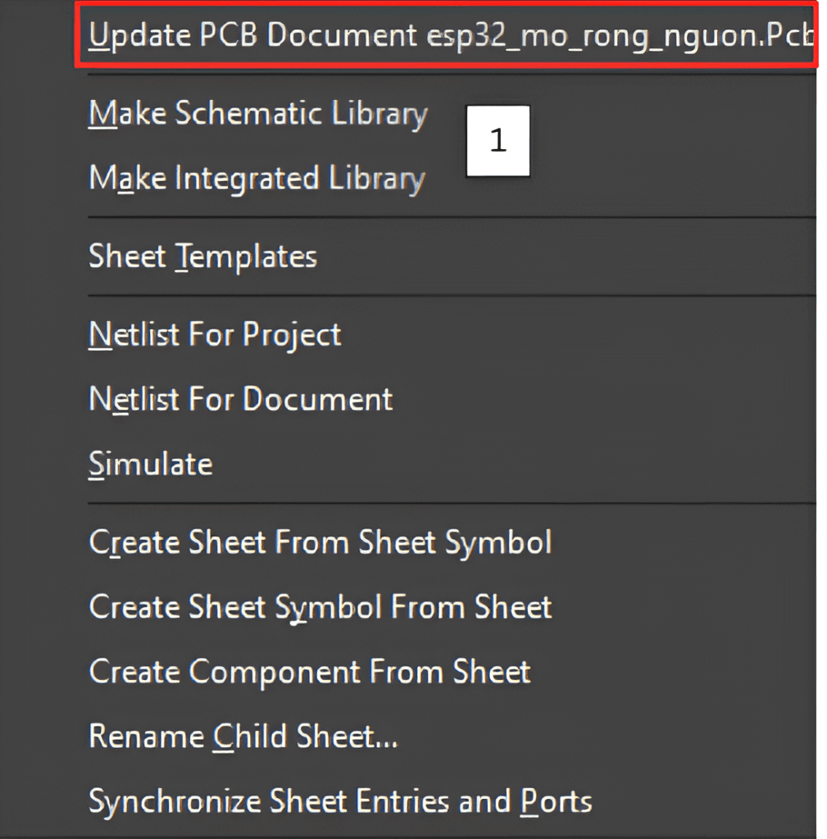
Task: Select Netlist For Project
Action: pyautogui.click(x=215, y=335)
